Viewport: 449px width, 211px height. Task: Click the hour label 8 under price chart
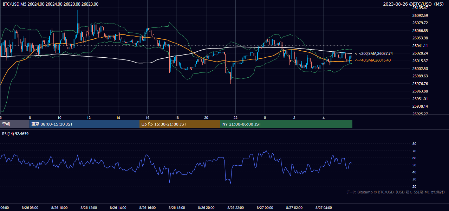point(30,118)
